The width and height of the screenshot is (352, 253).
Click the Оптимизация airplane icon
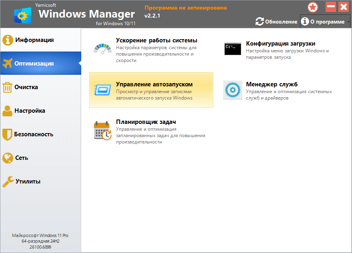pos(8,63)
